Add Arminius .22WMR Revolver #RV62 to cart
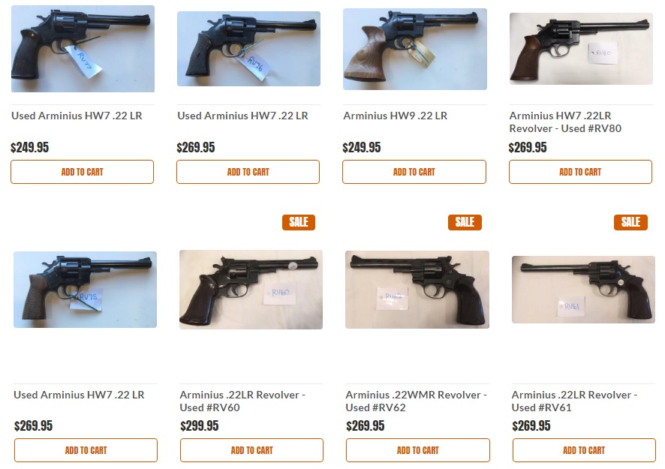 [x=417, y=450]
